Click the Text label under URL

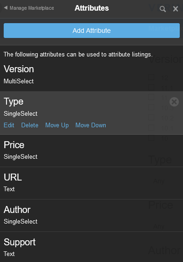pyautogui.click(x=9, y=189)
